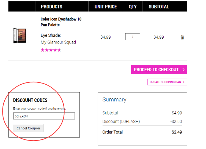This screenshot has height=149, width=206.
Task: Update the shopping bag
Action: [167, 82]
